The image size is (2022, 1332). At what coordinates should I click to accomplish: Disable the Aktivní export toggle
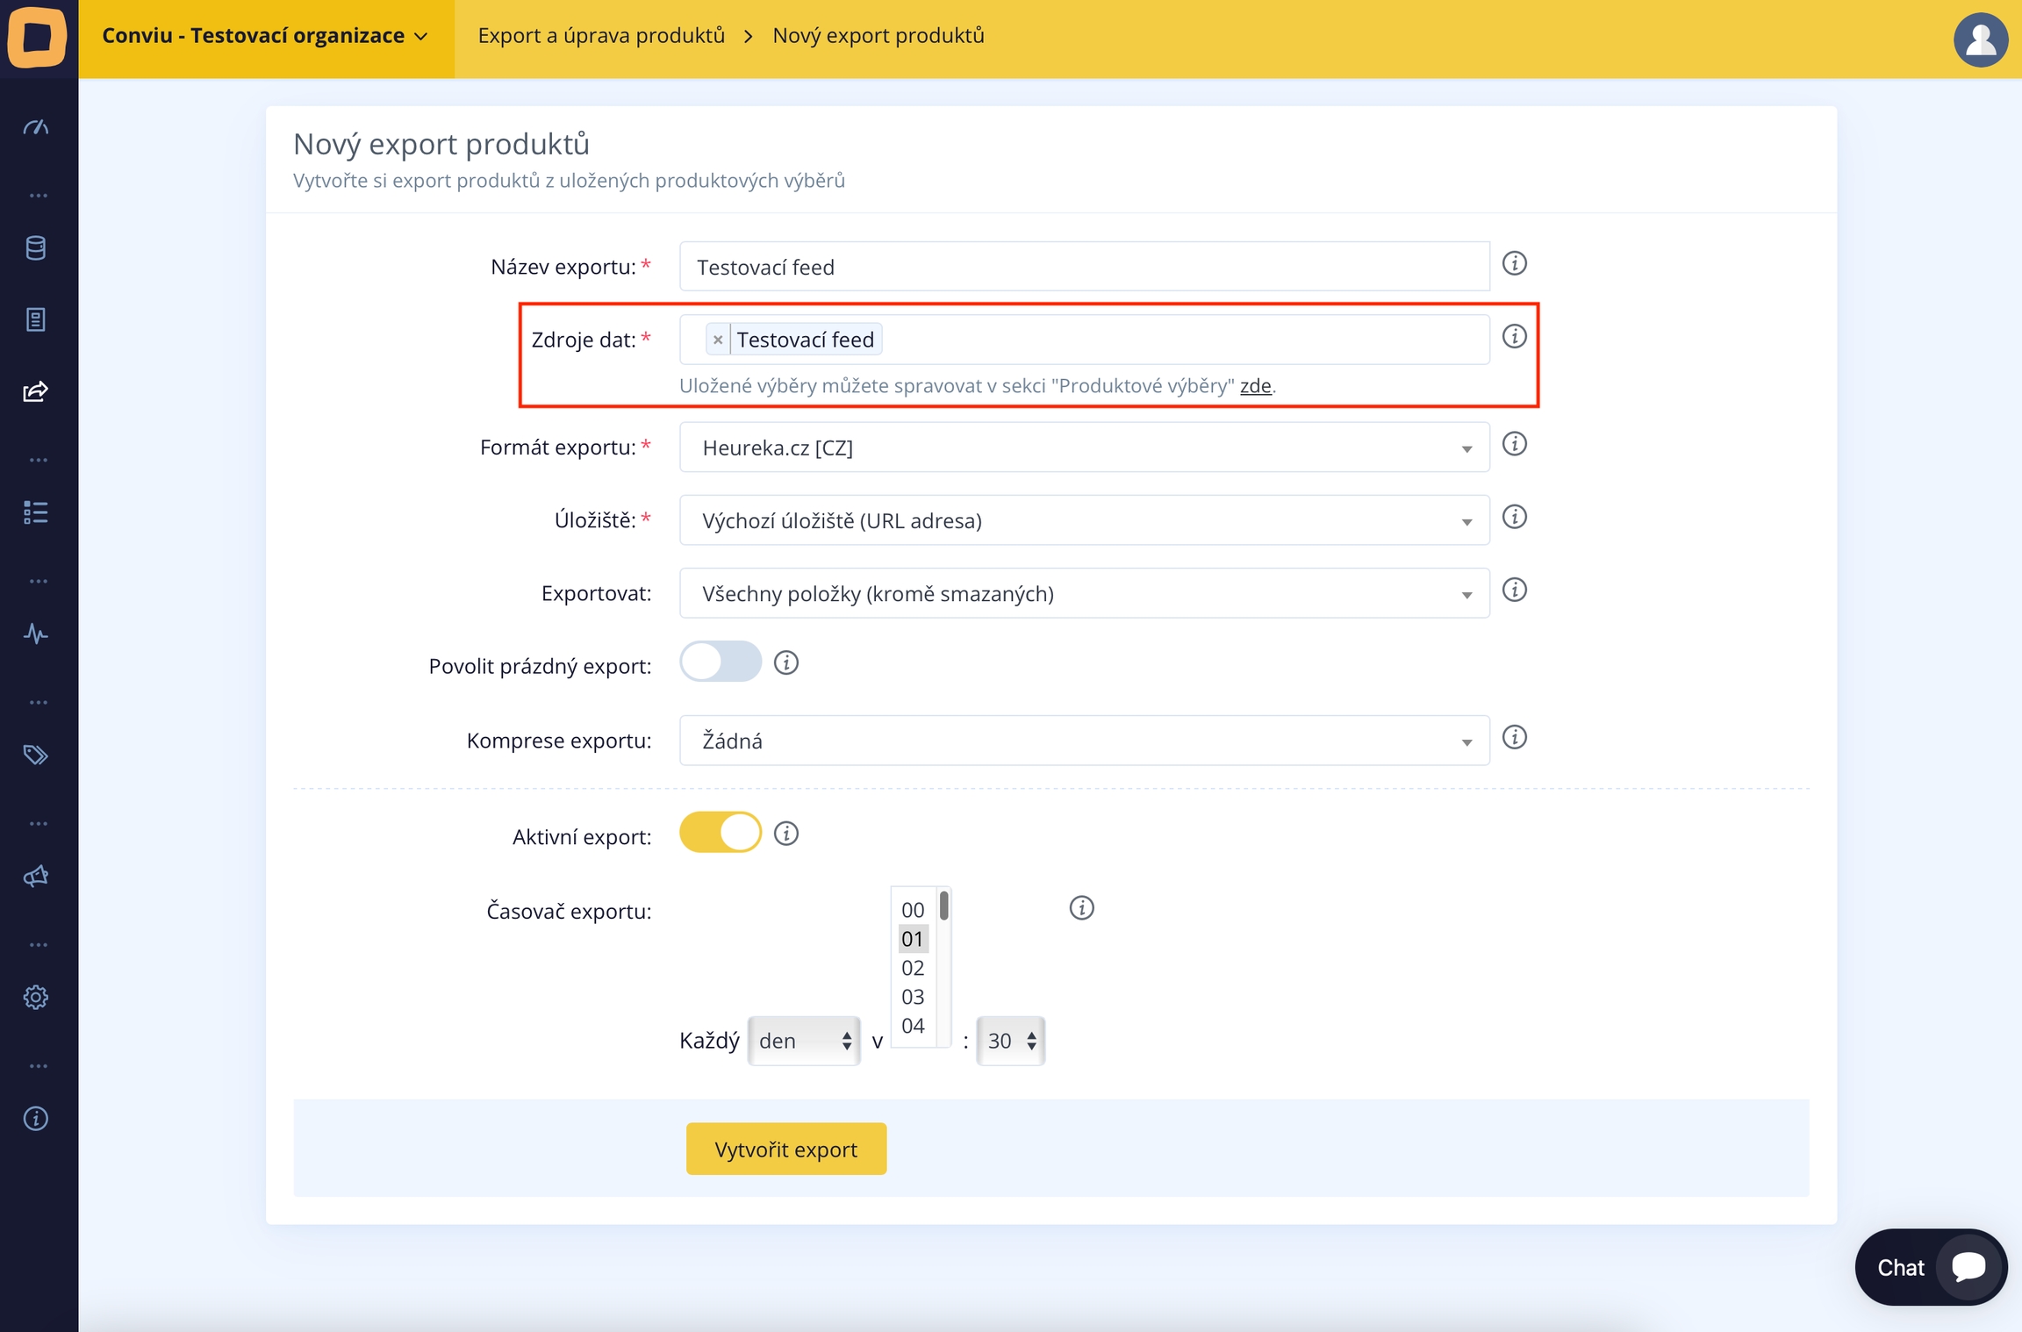720,833
